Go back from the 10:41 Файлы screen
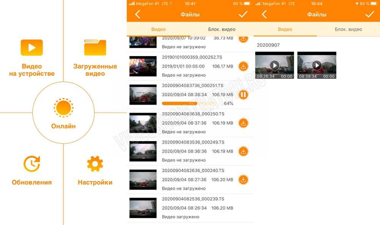The image size is (380, 225). click(x=138, y=14)
